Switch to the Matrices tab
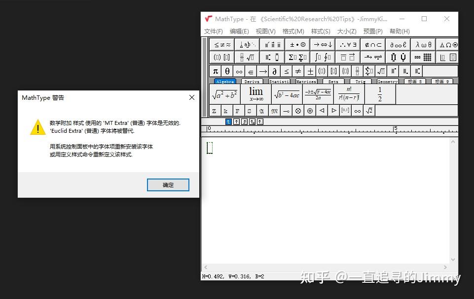 pyautogui.click(x=306, y=81)
